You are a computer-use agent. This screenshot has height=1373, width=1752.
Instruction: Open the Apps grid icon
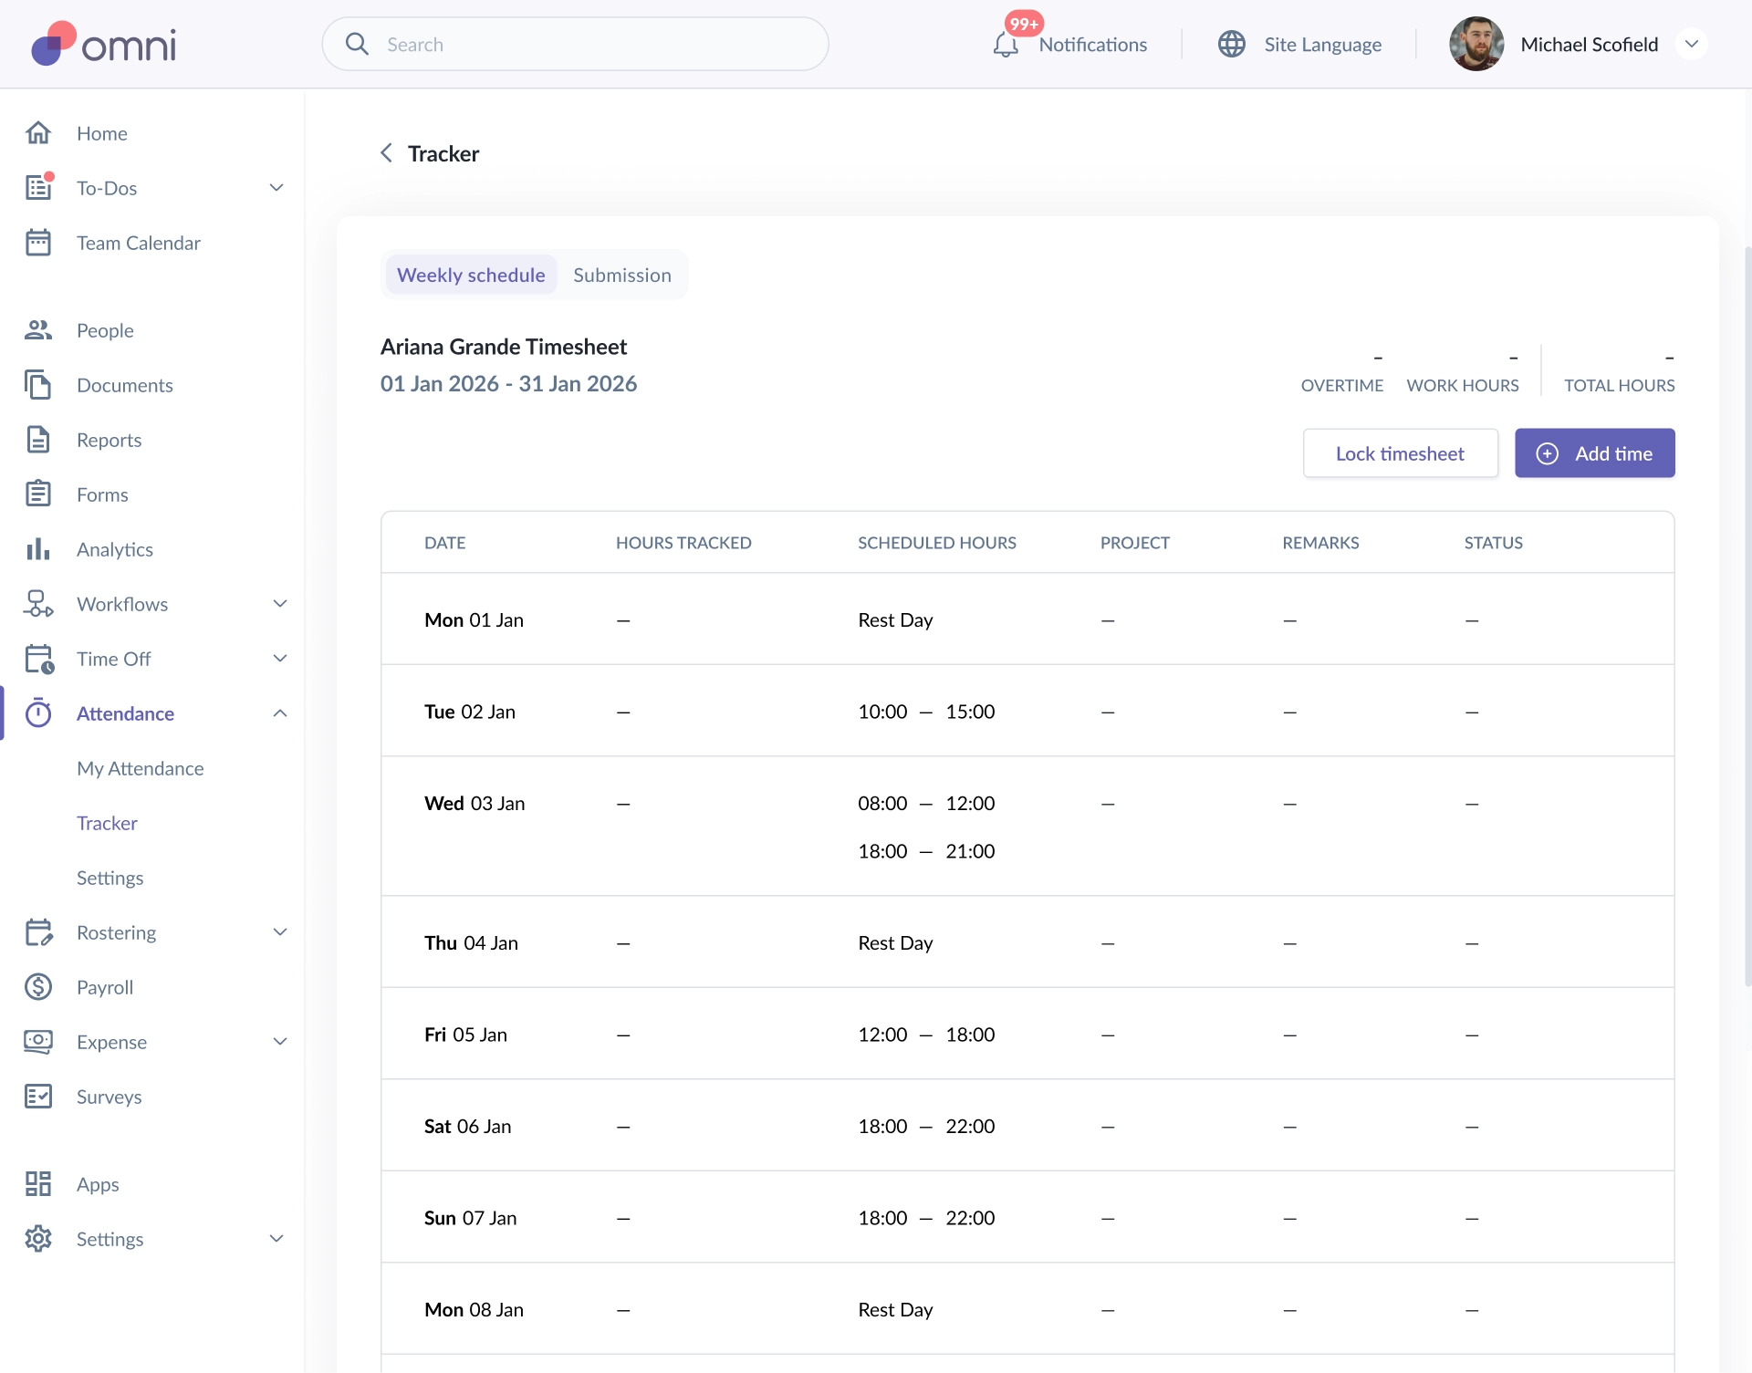tap(38, 1184)
